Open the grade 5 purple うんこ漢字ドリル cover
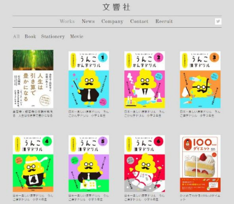This screenshot has width=234, height=204. [x=89, y=163]
